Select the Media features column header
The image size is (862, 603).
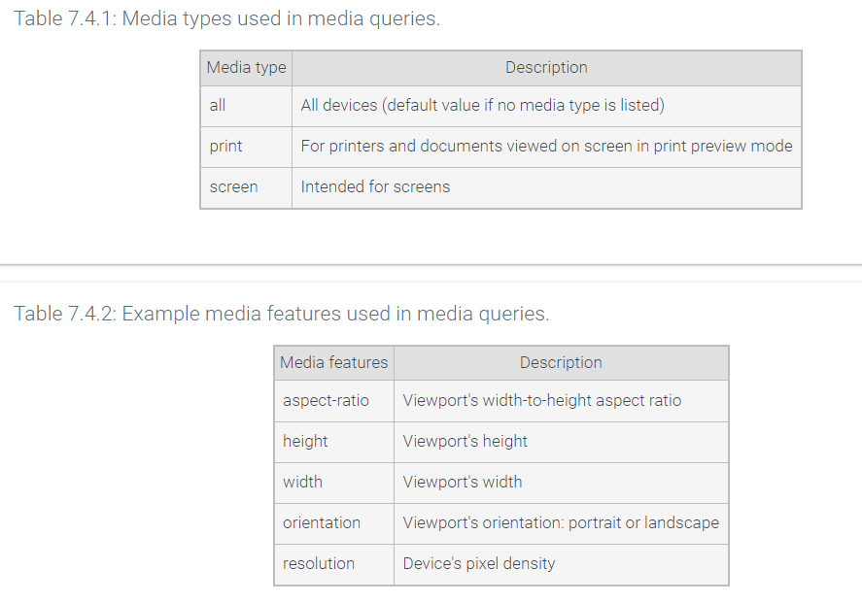pyautogui.click(x=333, y=362)
